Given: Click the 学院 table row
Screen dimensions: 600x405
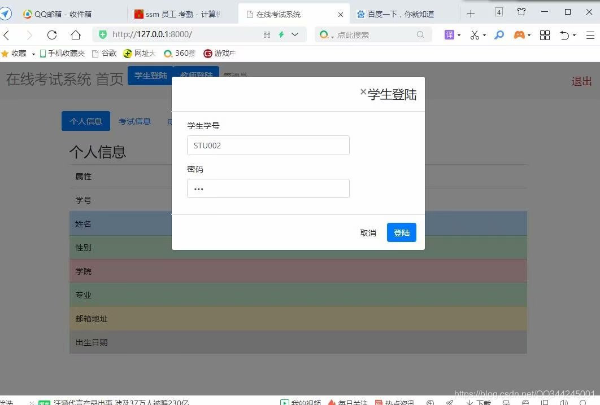Looking at the screenshot, I should 298,271.
